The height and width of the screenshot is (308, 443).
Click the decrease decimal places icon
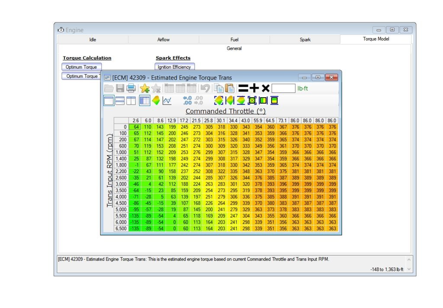(187, 100)
